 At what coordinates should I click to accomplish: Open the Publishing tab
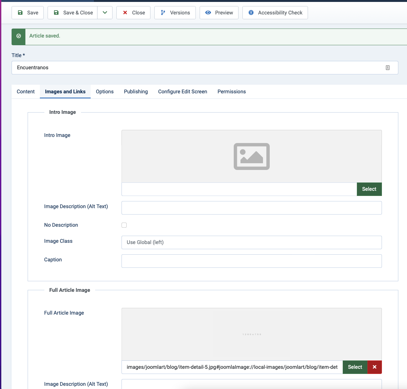136,92
